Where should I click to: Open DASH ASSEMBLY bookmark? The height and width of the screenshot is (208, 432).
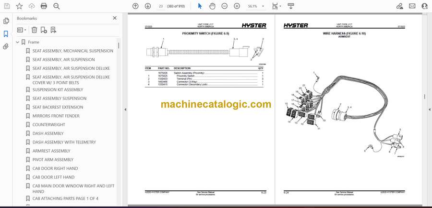tap(48, 133)
